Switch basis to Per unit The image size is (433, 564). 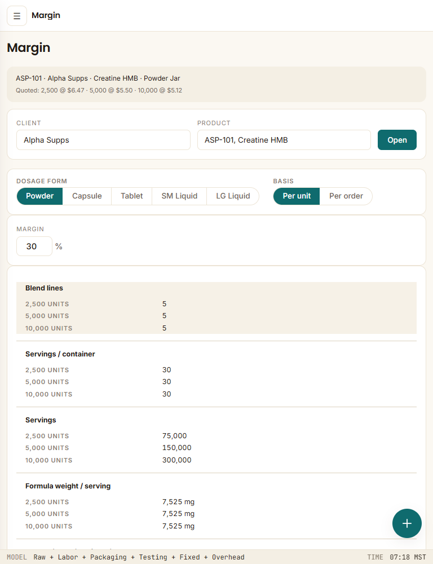click(297, 196)
